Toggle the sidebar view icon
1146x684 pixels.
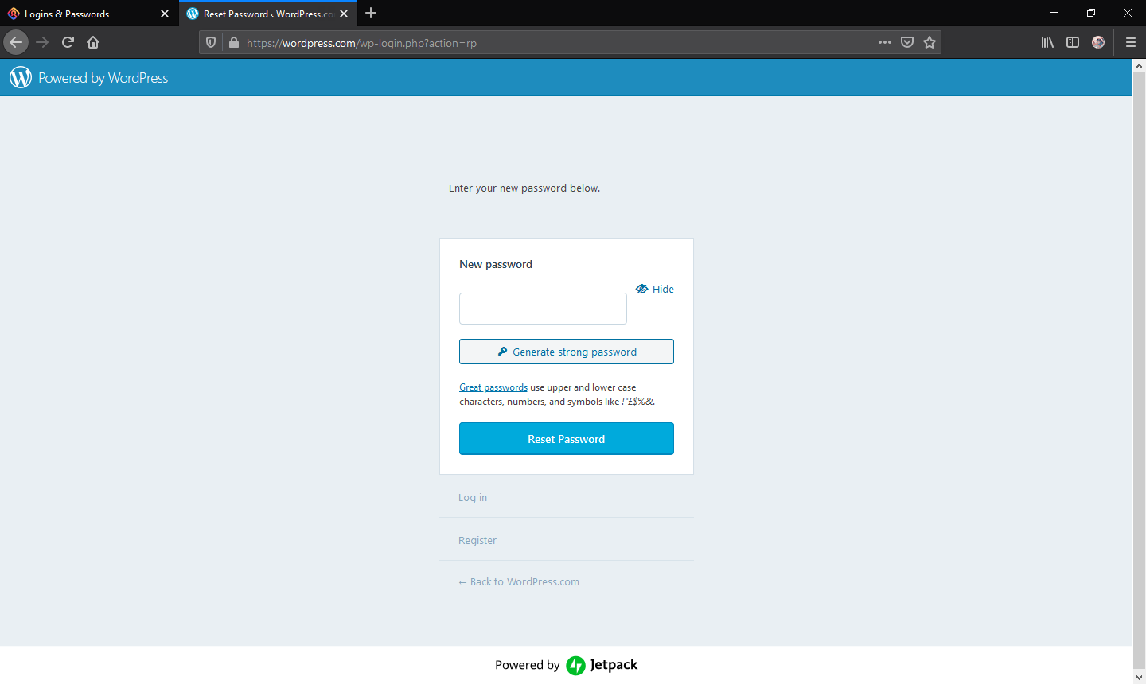click(1073, 42)
